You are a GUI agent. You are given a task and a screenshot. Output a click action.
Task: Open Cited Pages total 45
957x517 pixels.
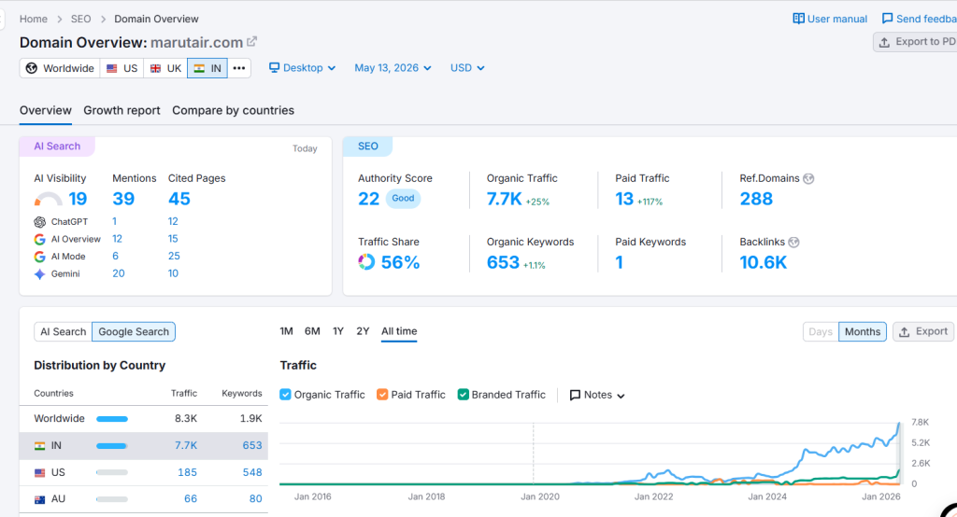[x=179, y=199]
